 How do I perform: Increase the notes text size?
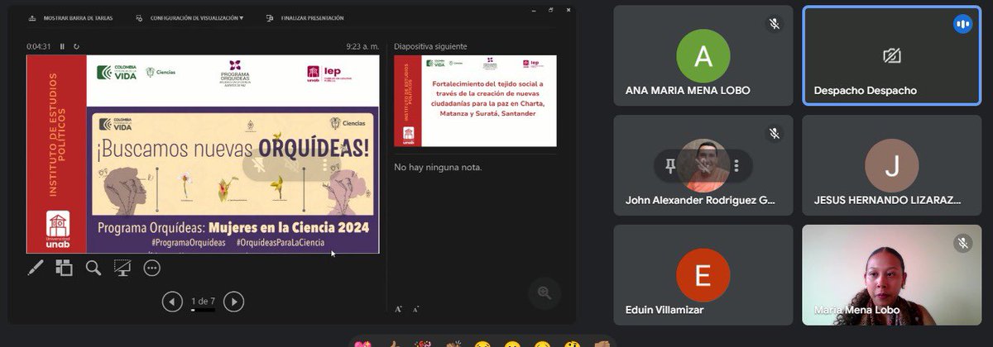point(398,309)
